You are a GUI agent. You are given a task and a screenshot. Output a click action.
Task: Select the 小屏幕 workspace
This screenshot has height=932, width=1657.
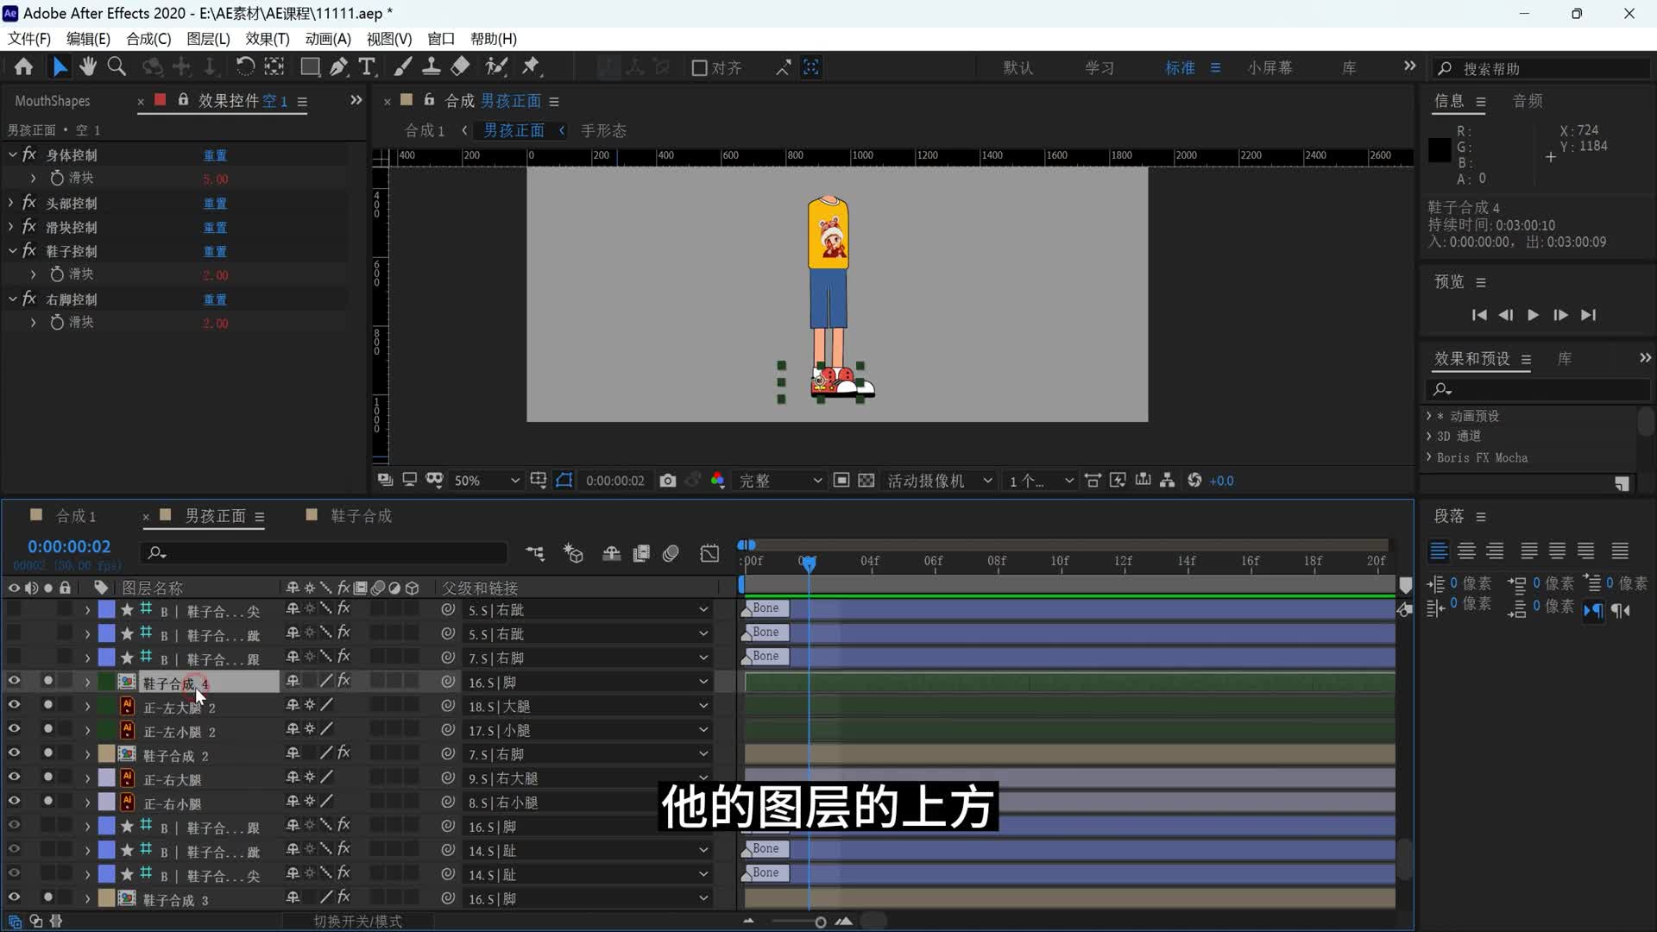point(1270,67)
